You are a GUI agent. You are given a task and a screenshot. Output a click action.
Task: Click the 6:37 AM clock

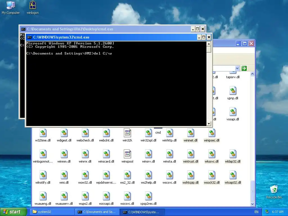pyautogui.click(x=278, y=212)
